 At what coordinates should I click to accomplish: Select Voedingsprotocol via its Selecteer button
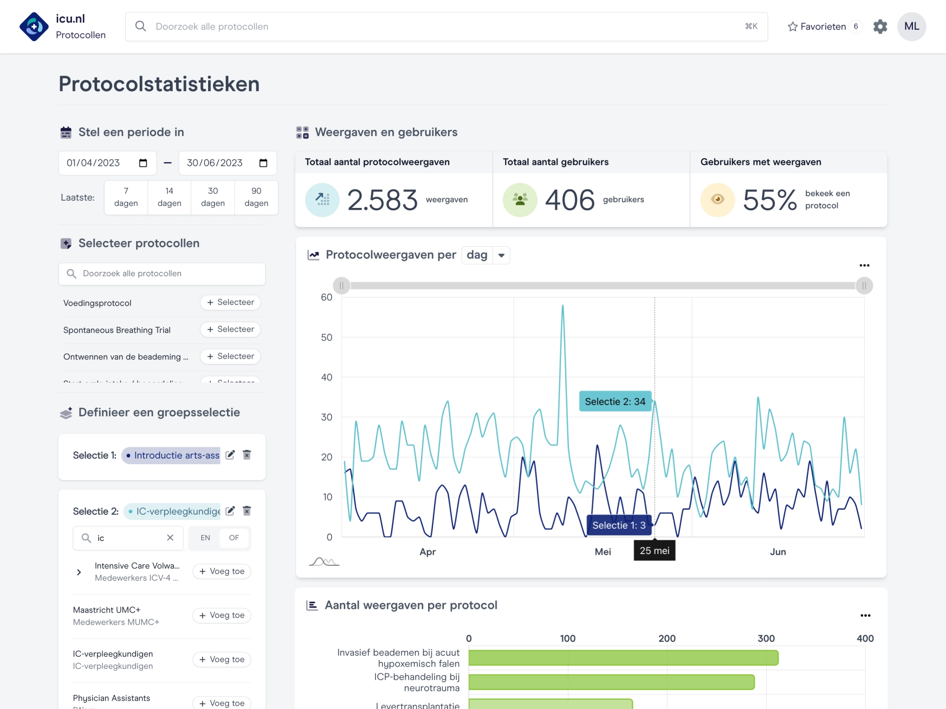tap(230, 302)
